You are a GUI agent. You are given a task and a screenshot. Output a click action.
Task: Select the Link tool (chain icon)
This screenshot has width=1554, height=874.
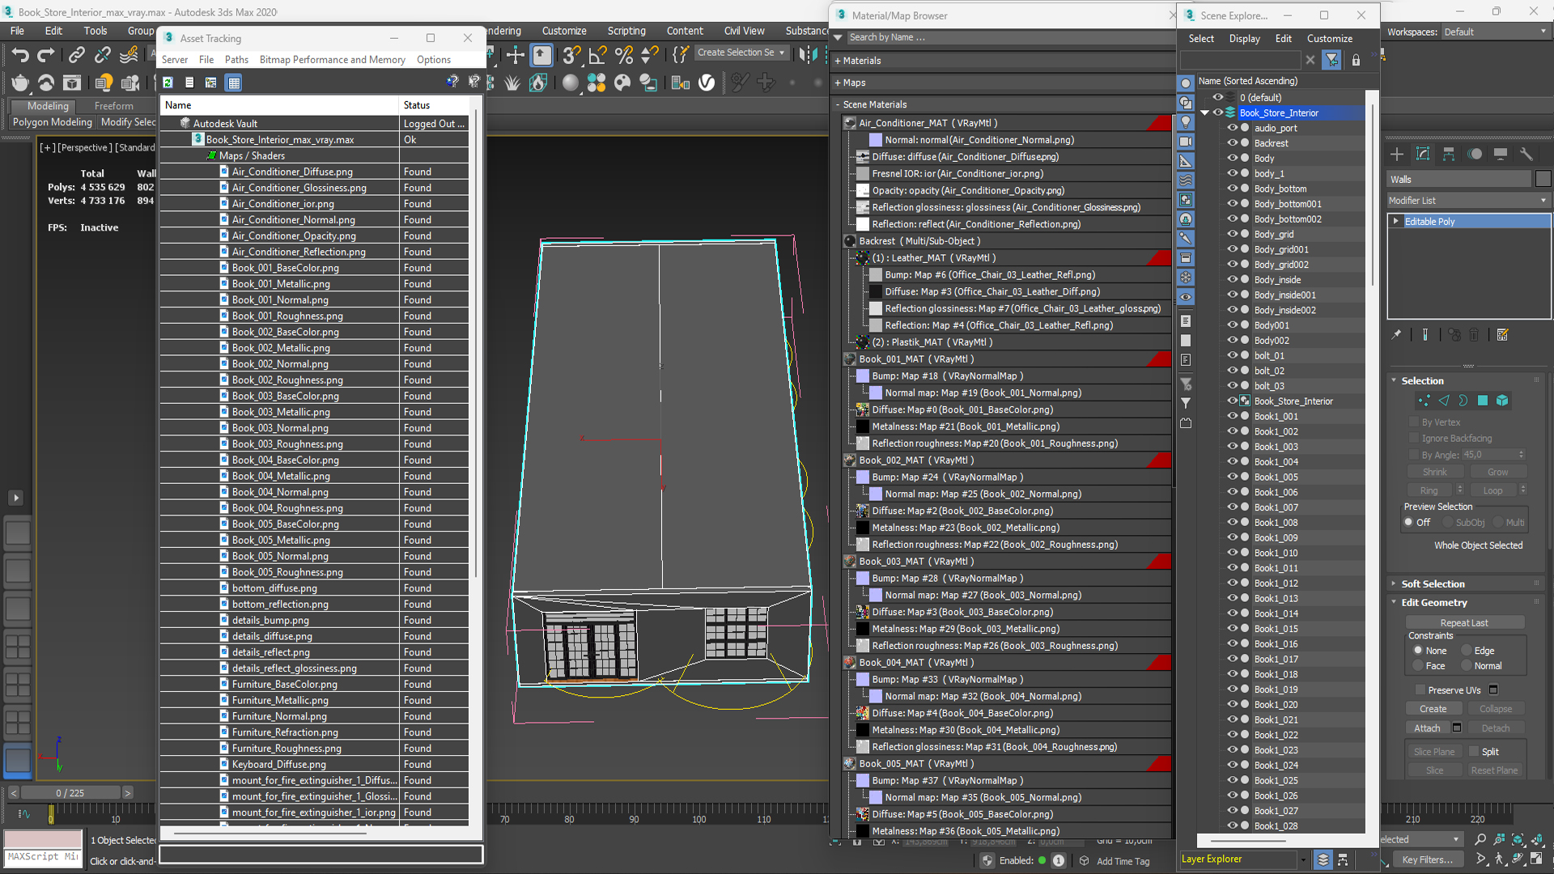[x=76, y=55]
